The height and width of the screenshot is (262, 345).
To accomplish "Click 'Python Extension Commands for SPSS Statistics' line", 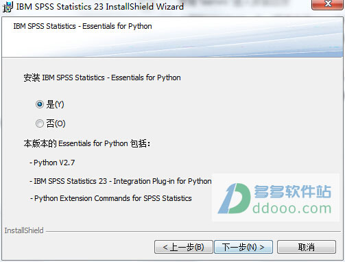I will point(111,198).
